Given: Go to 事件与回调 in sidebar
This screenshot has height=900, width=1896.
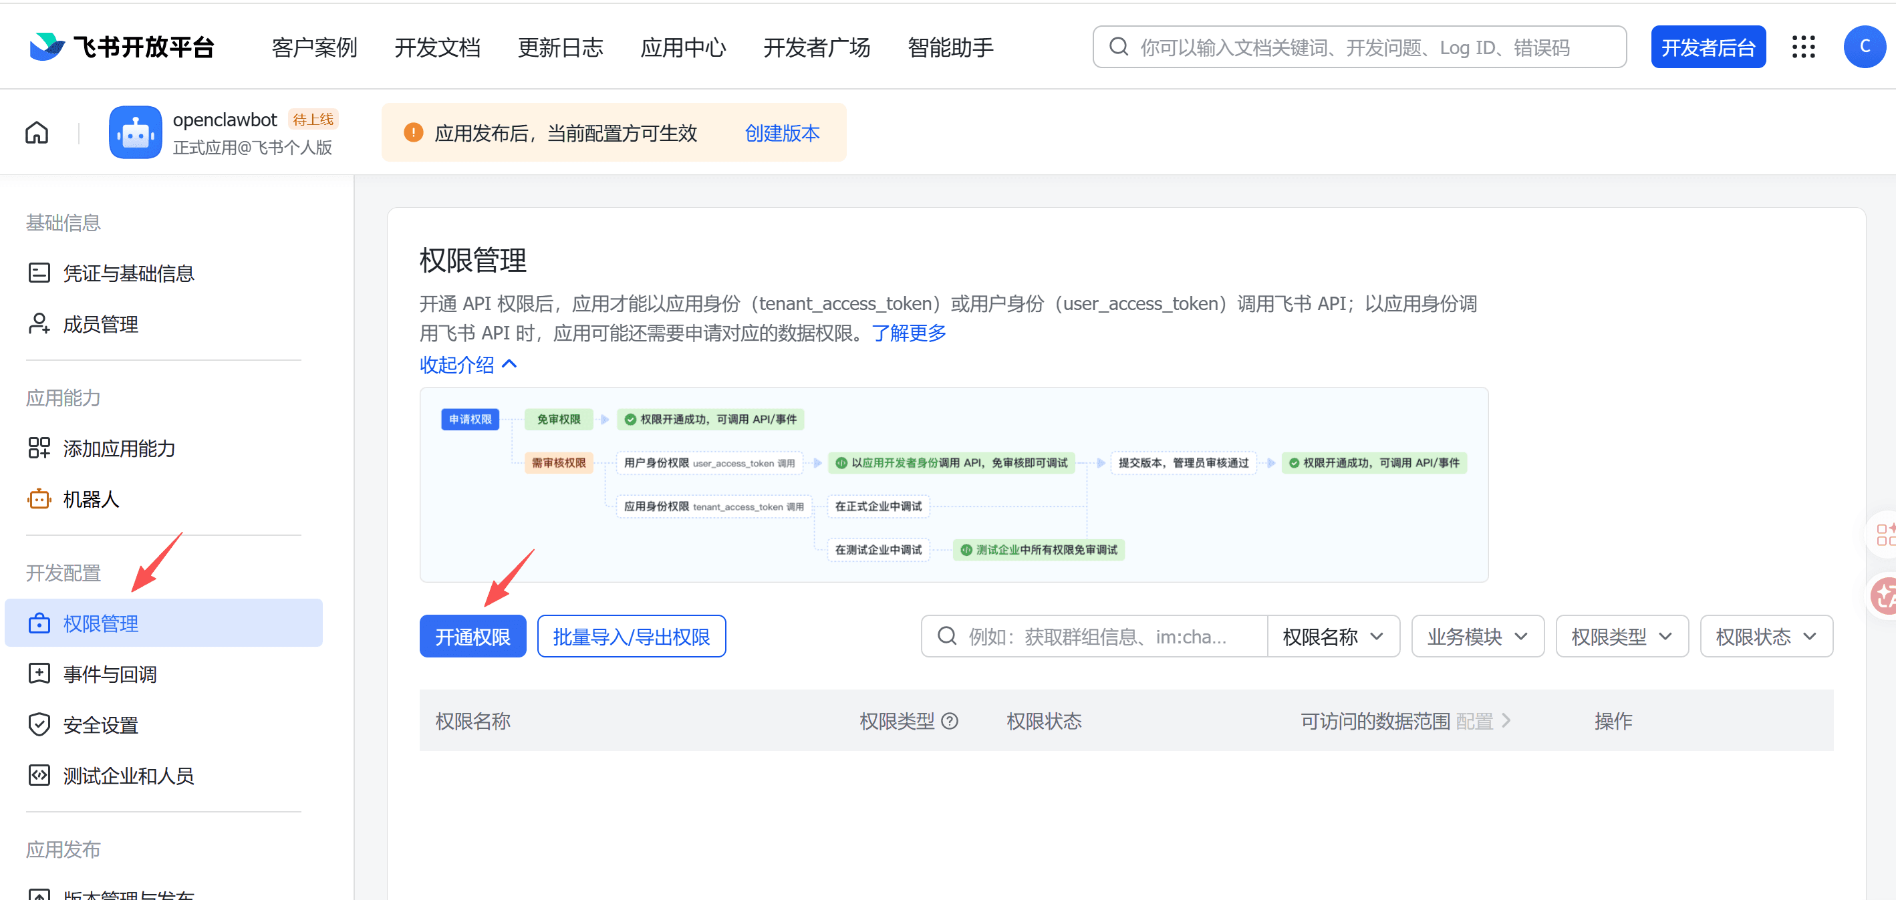Looking at the screenshot, I should [x=110, y=674].
